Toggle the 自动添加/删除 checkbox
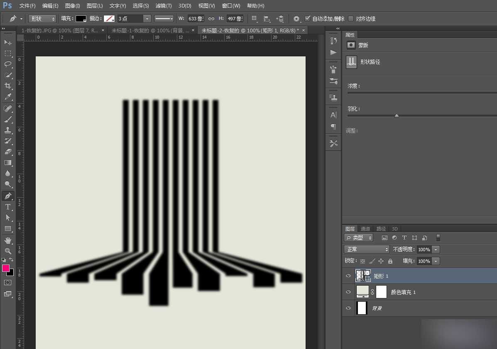The height and width of the screenshot is (349, 497). (x=308, y=19)
